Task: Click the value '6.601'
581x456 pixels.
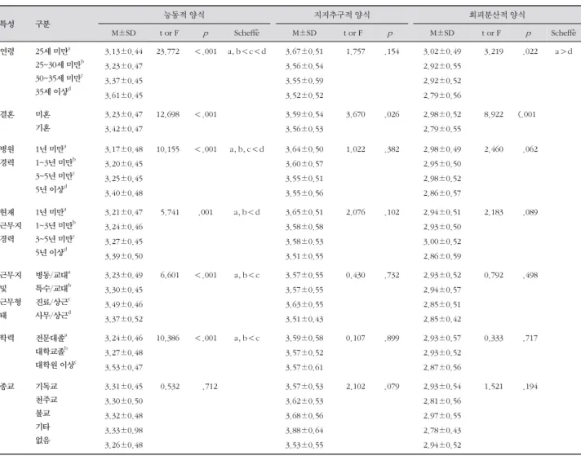Action: (170, 275)
